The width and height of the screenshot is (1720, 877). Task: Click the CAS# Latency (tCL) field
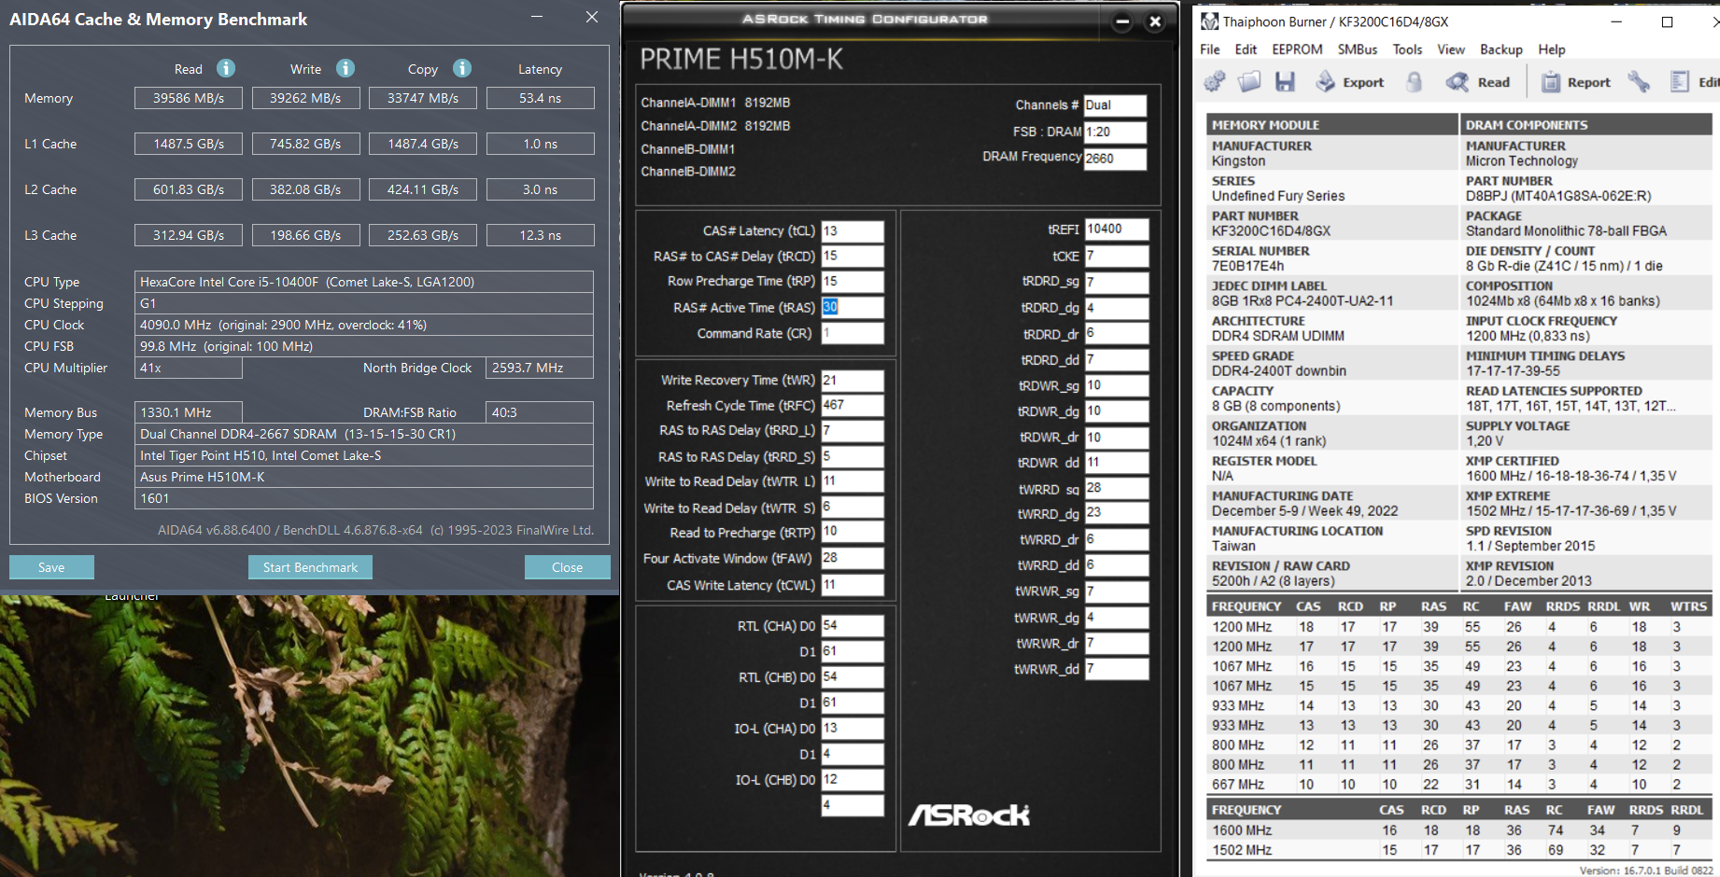coord(853,230)
